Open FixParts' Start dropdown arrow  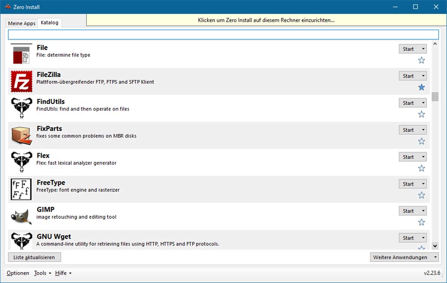[423, 130]
